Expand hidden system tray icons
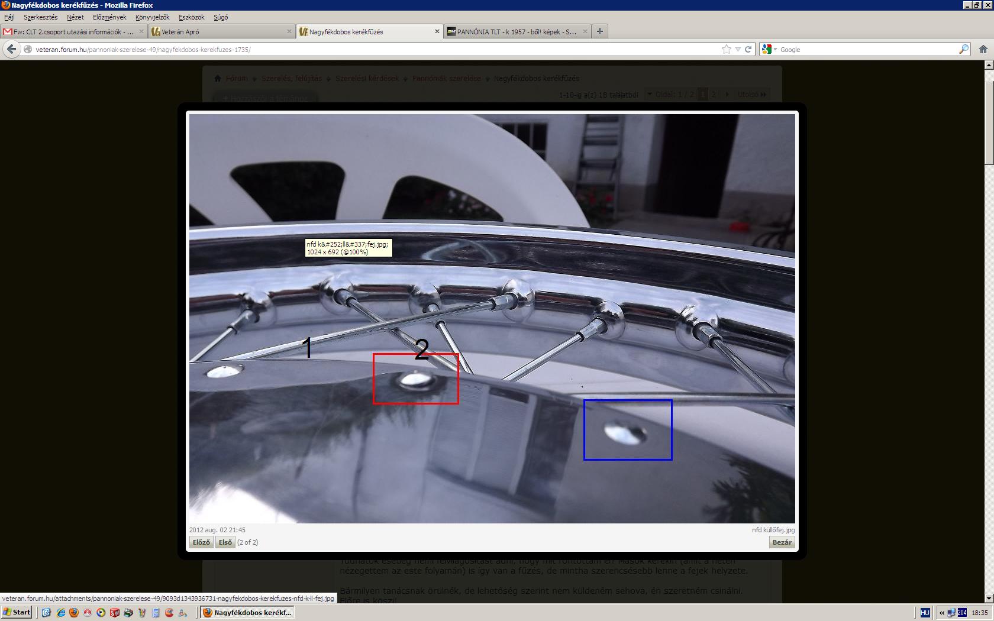Screen dimensions: 994x621 (x=941, y=613)
